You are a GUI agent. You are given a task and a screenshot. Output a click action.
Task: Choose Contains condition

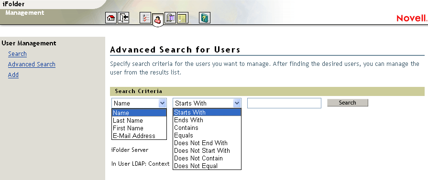tap(207, 127)
